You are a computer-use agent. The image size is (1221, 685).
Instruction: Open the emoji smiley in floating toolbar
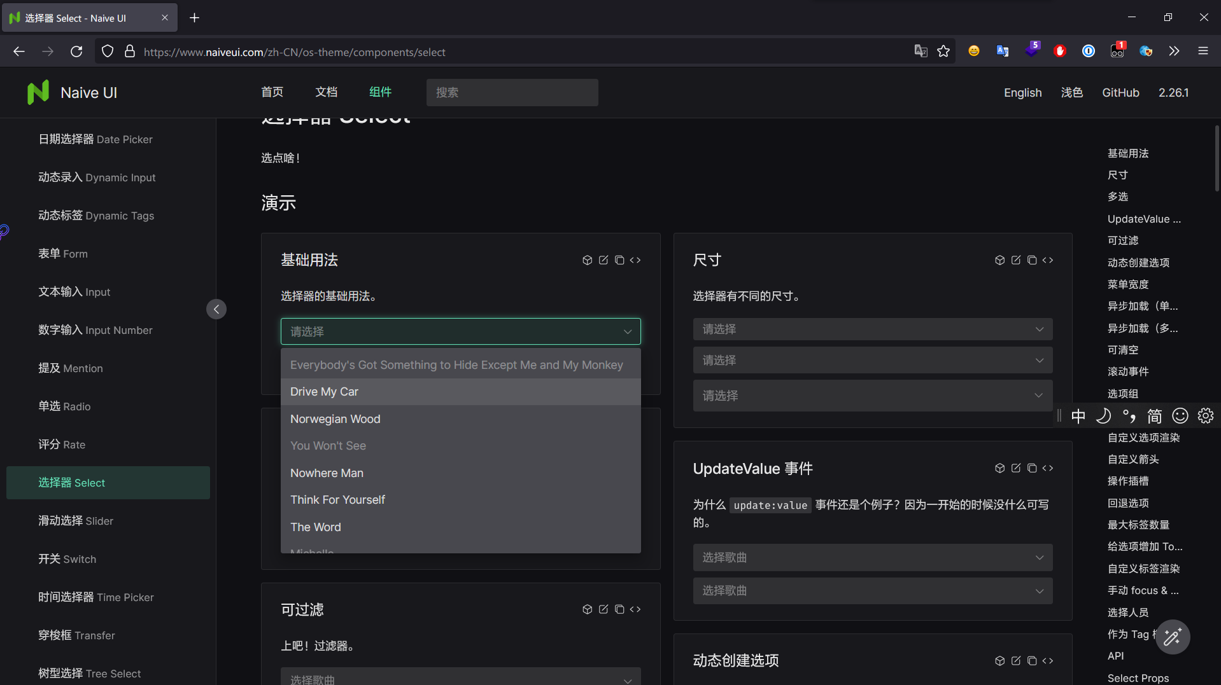(x=1180, y=415)
